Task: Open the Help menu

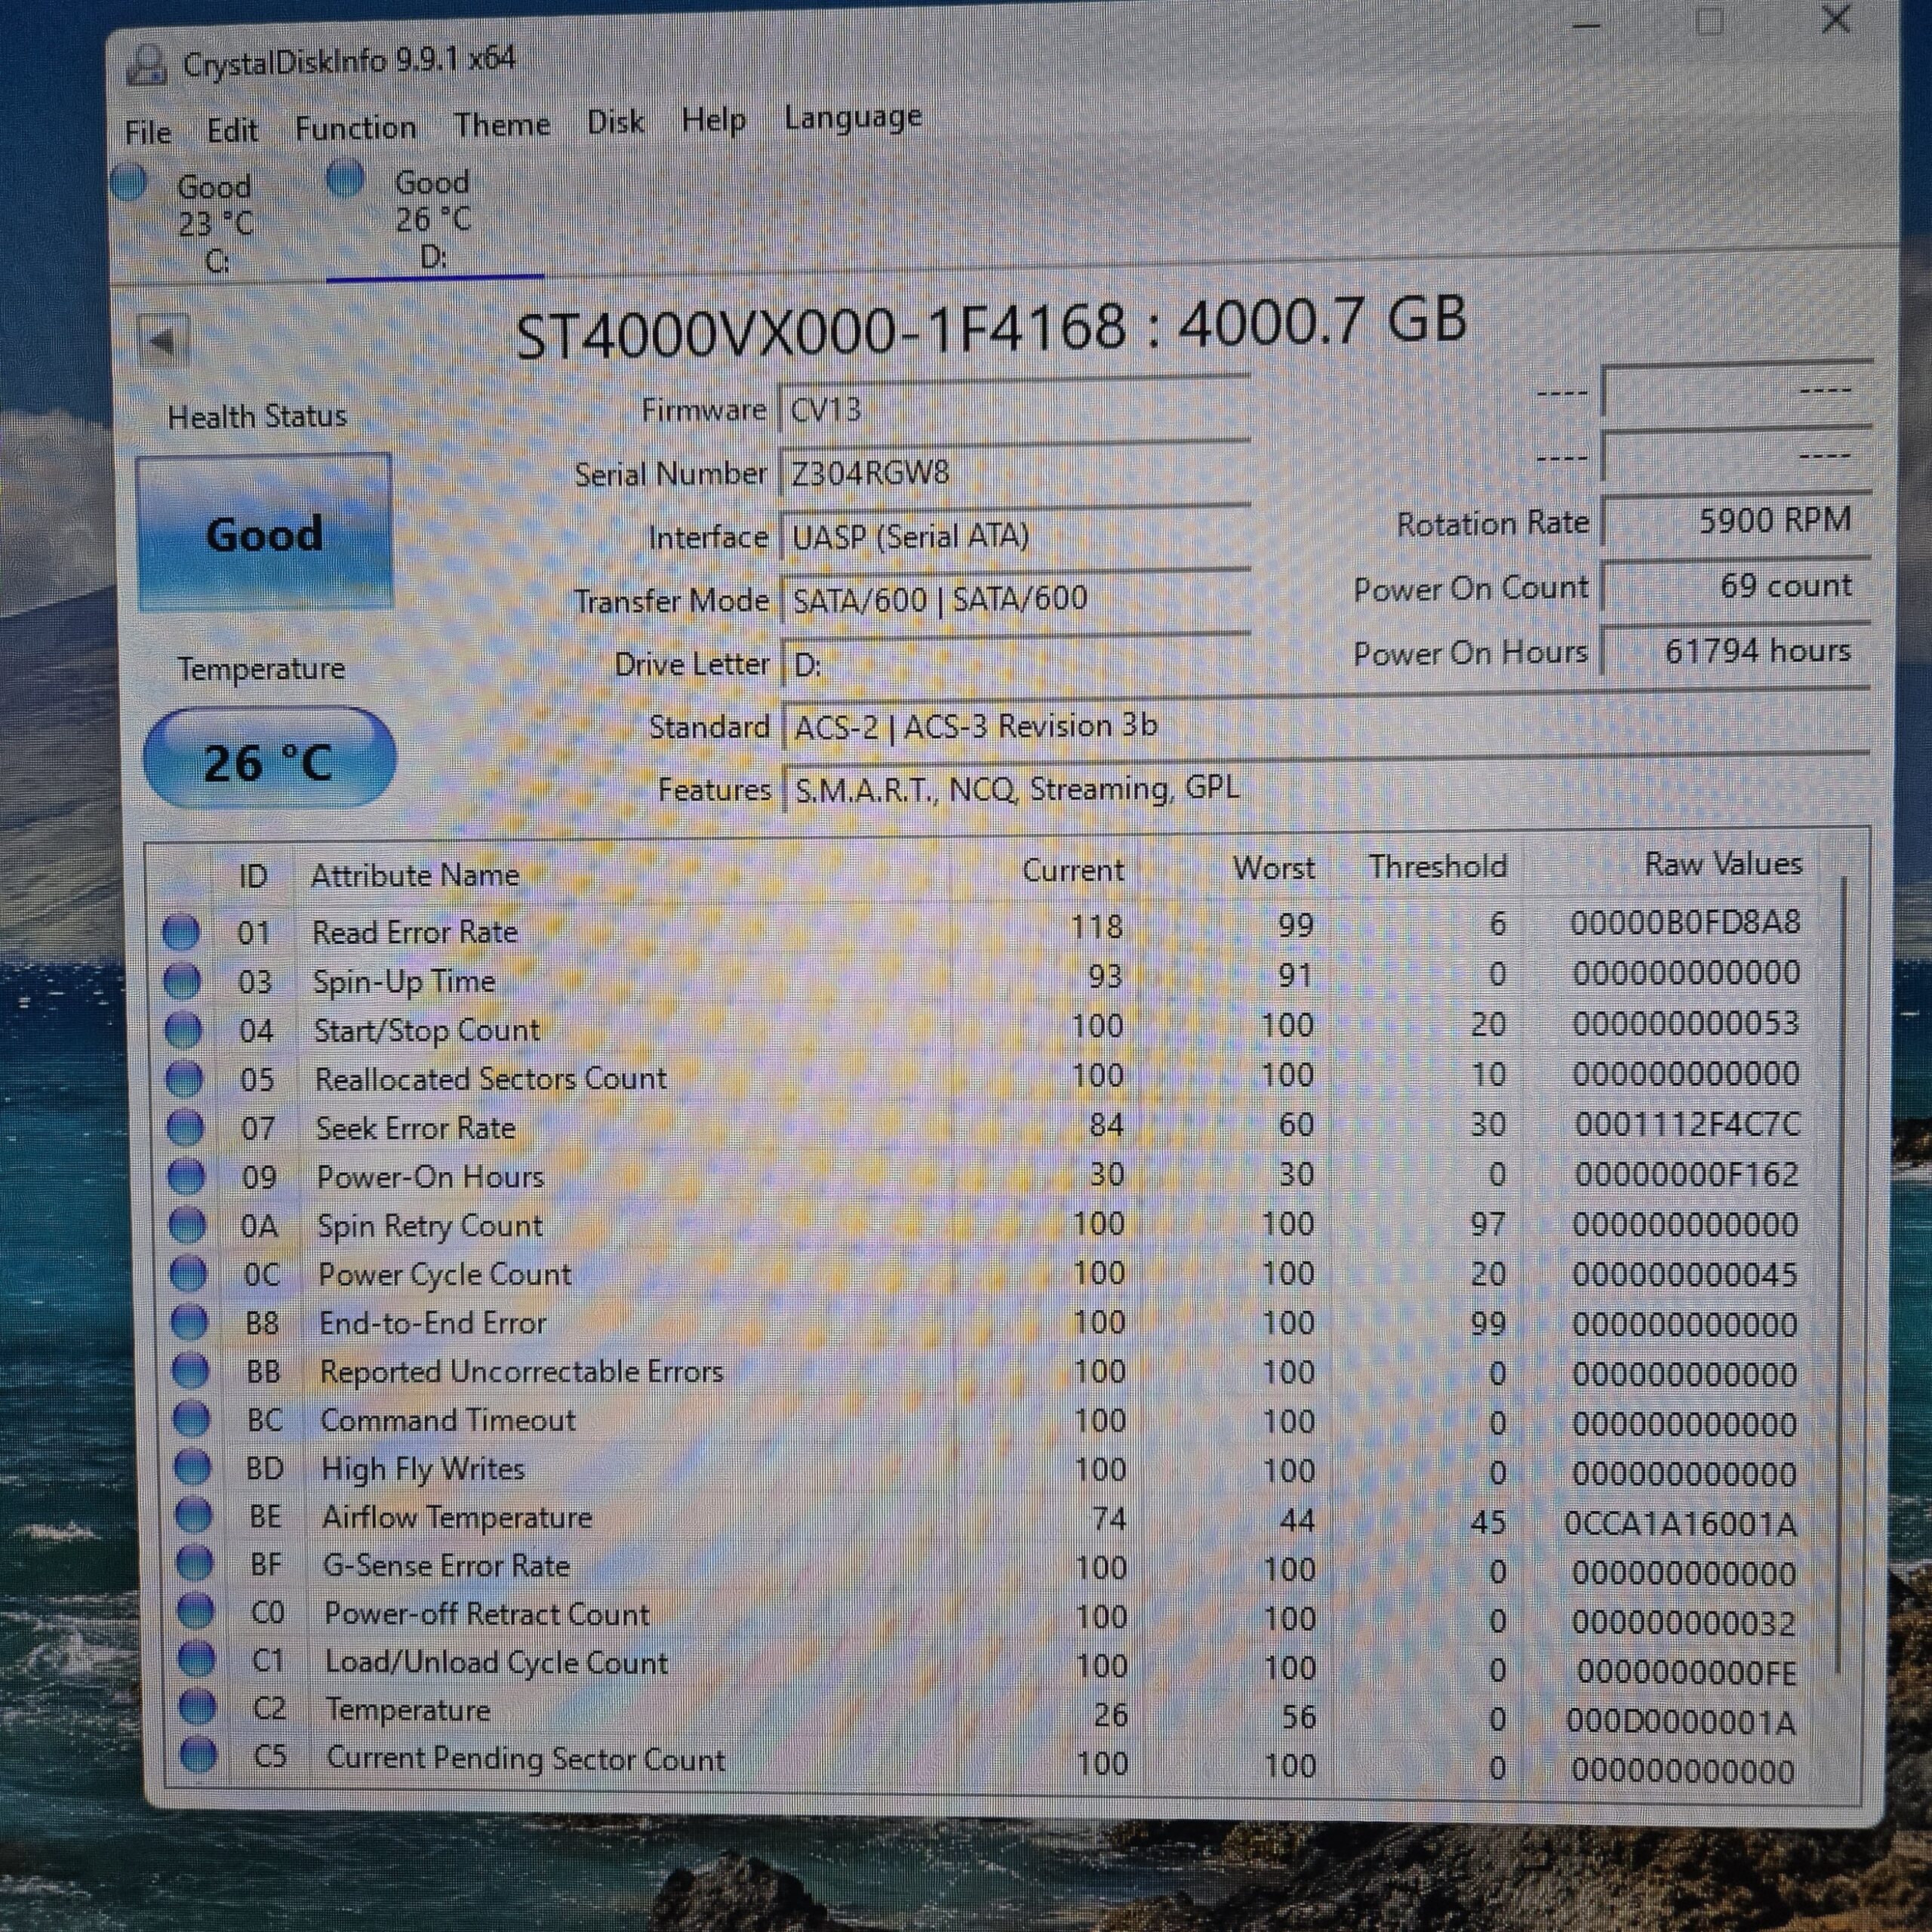Action: coord(714,120)
